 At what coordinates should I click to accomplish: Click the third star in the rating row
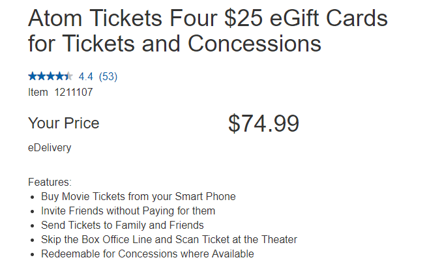(x=51, y=76)
